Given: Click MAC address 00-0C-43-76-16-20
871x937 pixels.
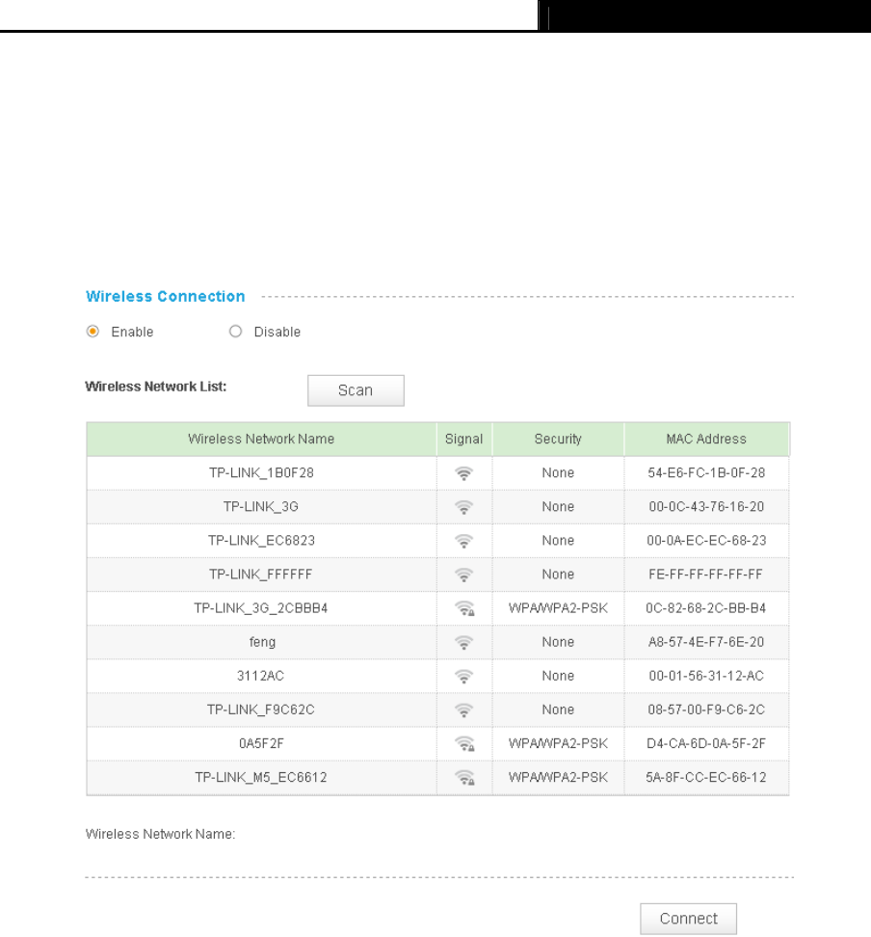Looking at the screenshot, I should pos(706,507).
